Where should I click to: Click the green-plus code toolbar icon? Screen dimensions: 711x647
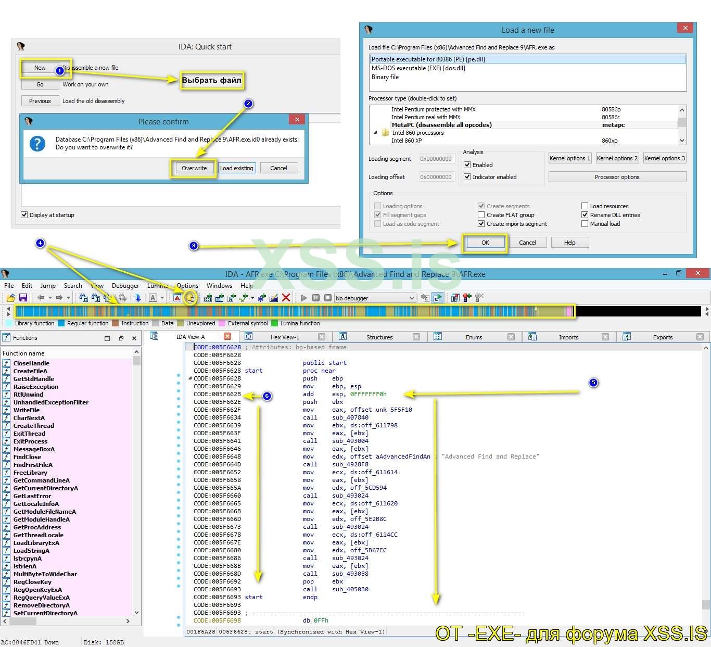click(208, 298)
